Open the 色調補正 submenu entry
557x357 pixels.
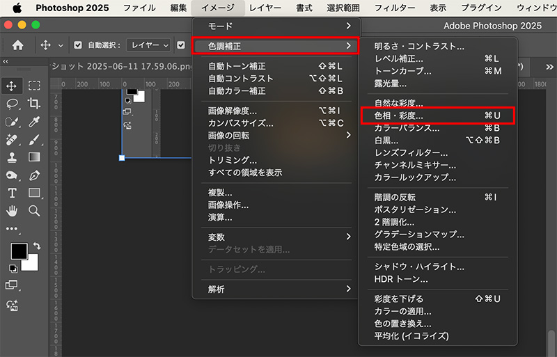(x=275, y=46)
